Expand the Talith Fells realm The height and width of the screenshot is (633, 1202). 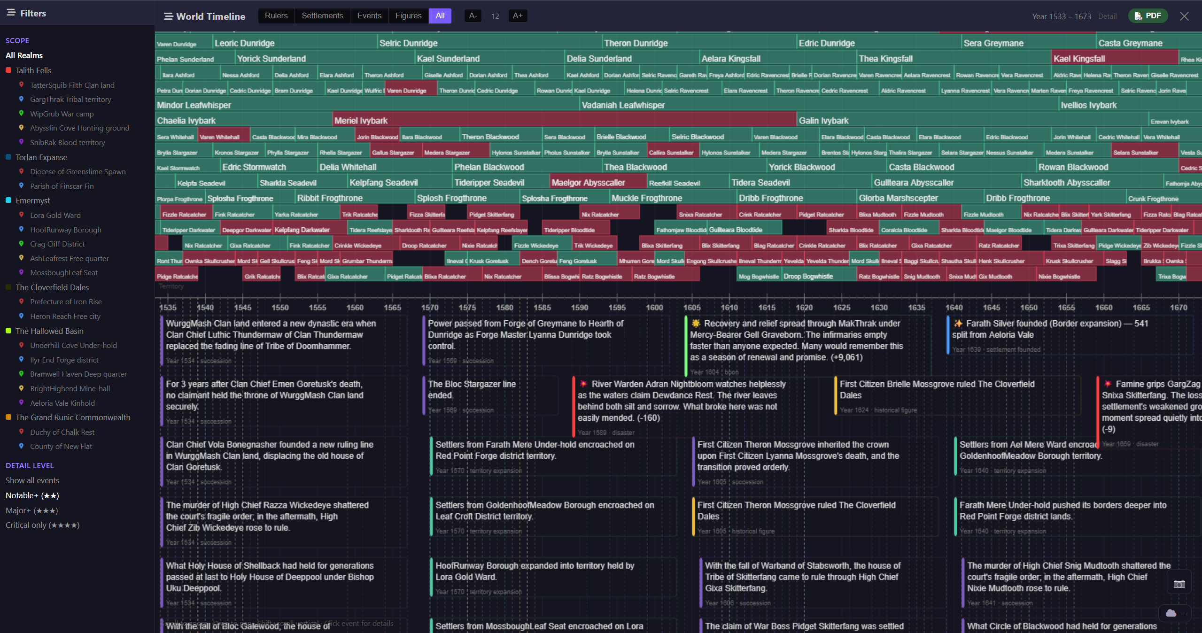(x=33, y=70)
